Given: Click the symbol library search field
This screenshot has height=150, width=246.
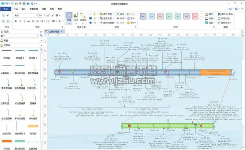Looking at the screenshot, I should pyautogui.click(x=22, y=36).
